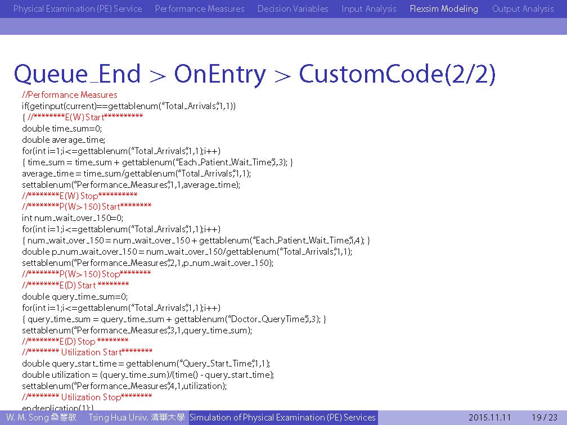This screenshot has width=567, height=425.
Task: Click the int num_wait_over_150=0 line
Action: coord(73,218)
